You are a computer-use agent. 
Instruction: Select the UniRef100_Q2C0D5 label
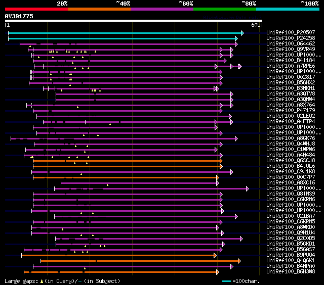pos(291,239)
